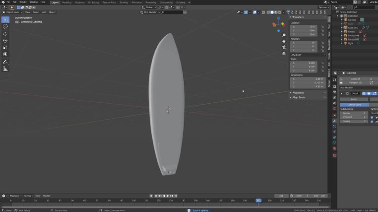Open the Object Mode dropdown
This screenshot has width=378, height=212.
click(13, 12)
